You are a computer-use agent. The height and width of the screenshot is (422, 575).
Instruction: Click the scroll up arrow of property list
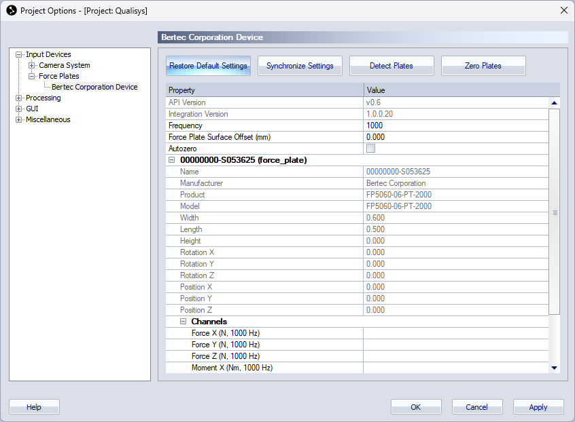pos(554,103)
